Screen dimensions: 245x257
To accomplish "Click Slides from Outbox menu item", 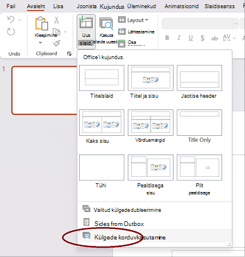I will click(154, 224).
